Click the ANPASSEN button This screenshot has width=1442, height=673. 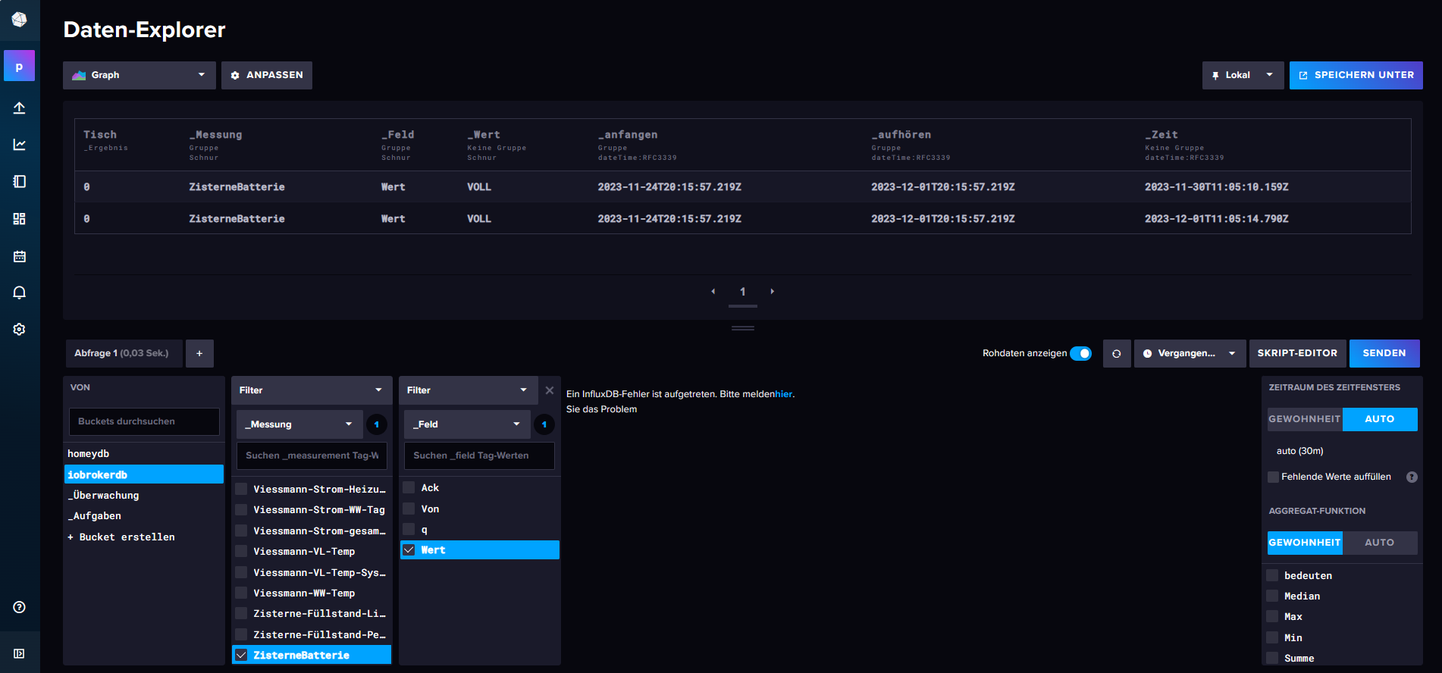tap(267, 75)
